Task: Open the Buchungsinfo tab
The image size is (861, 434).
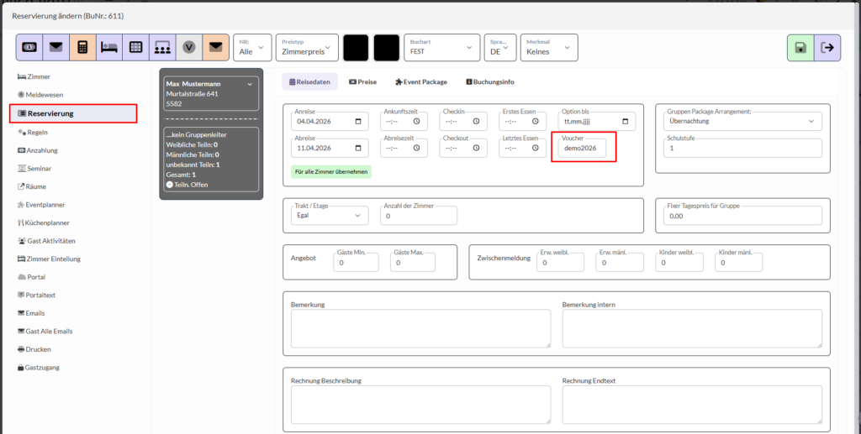Action: (x=489, y=82)
